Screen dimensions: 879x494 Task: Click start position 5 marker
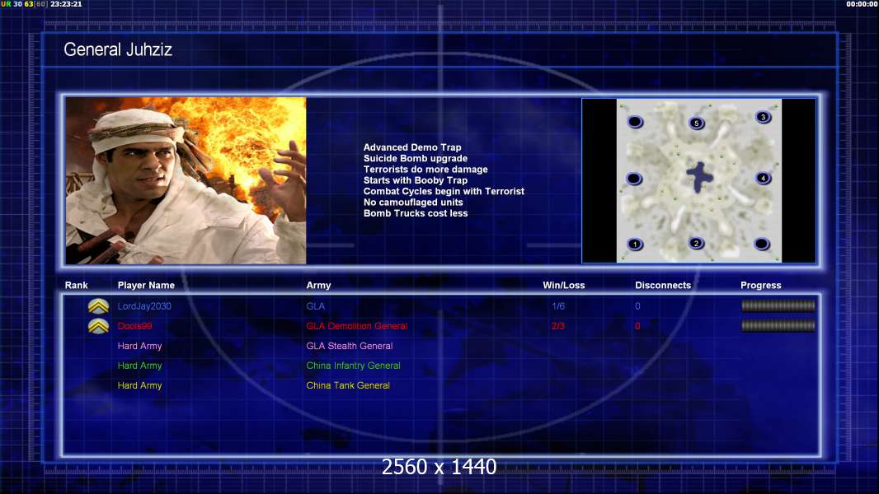697,123
